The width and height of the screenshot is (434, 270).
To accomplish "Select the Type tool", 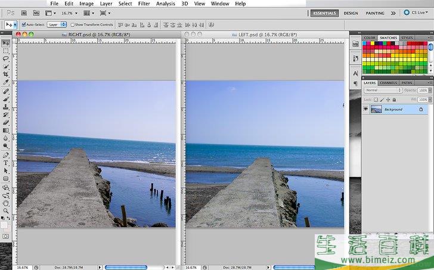I will coord(6,162).
